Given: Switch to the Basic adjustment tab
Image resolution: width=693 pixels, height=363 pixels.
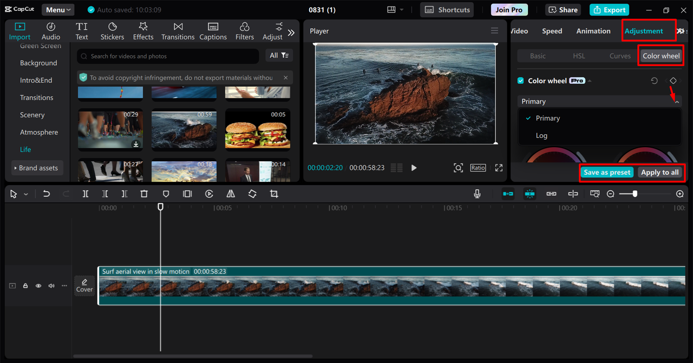Looking at the screenshot, I should point(538,56).
